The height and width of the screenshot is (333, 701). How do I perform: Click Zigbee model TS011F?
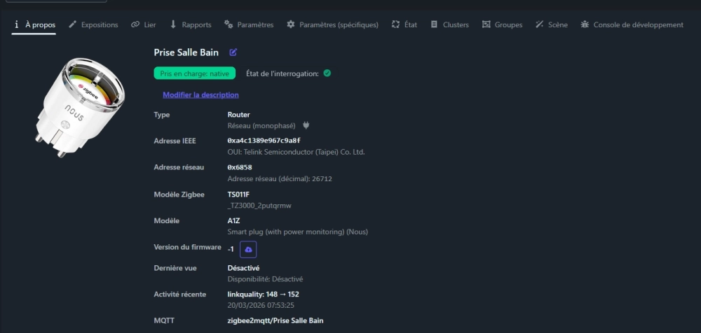pyautogui.click(x=239, y=194)
